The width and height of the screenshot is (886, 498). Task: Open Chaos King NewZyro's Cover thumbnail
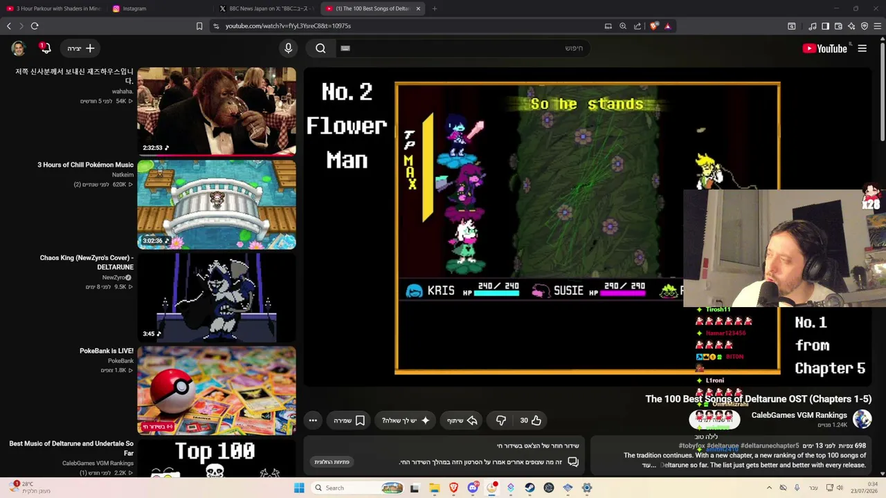click(x=217, y=297)
